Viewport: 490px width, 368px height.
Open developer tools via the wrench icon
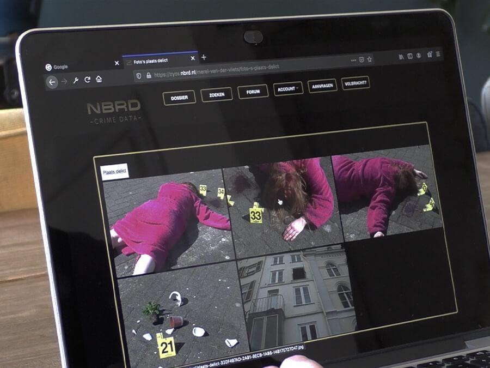pos(76,81)
